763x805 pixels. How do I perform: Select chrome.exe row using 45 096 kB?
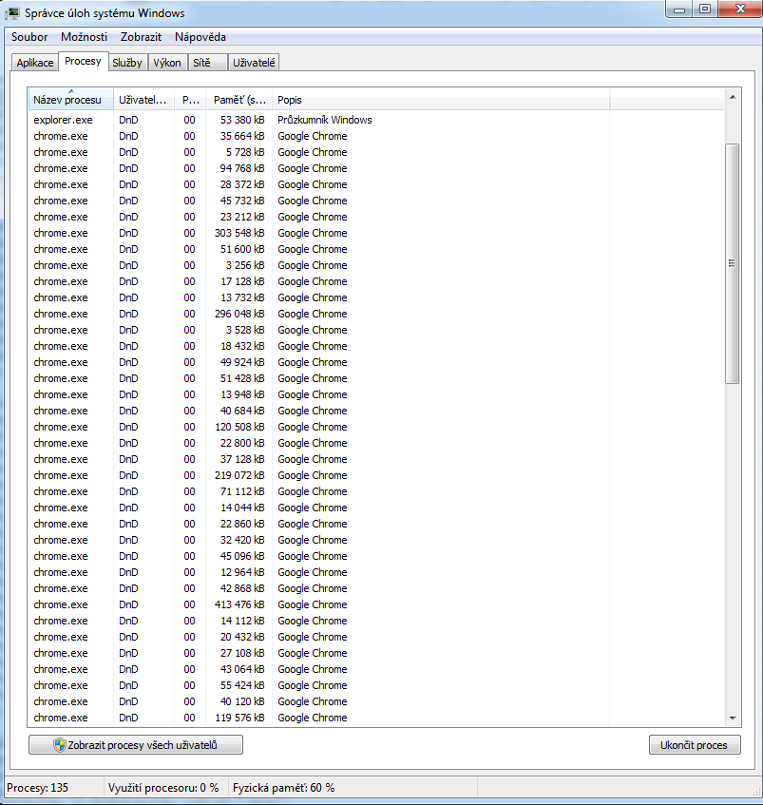[319, 557]
